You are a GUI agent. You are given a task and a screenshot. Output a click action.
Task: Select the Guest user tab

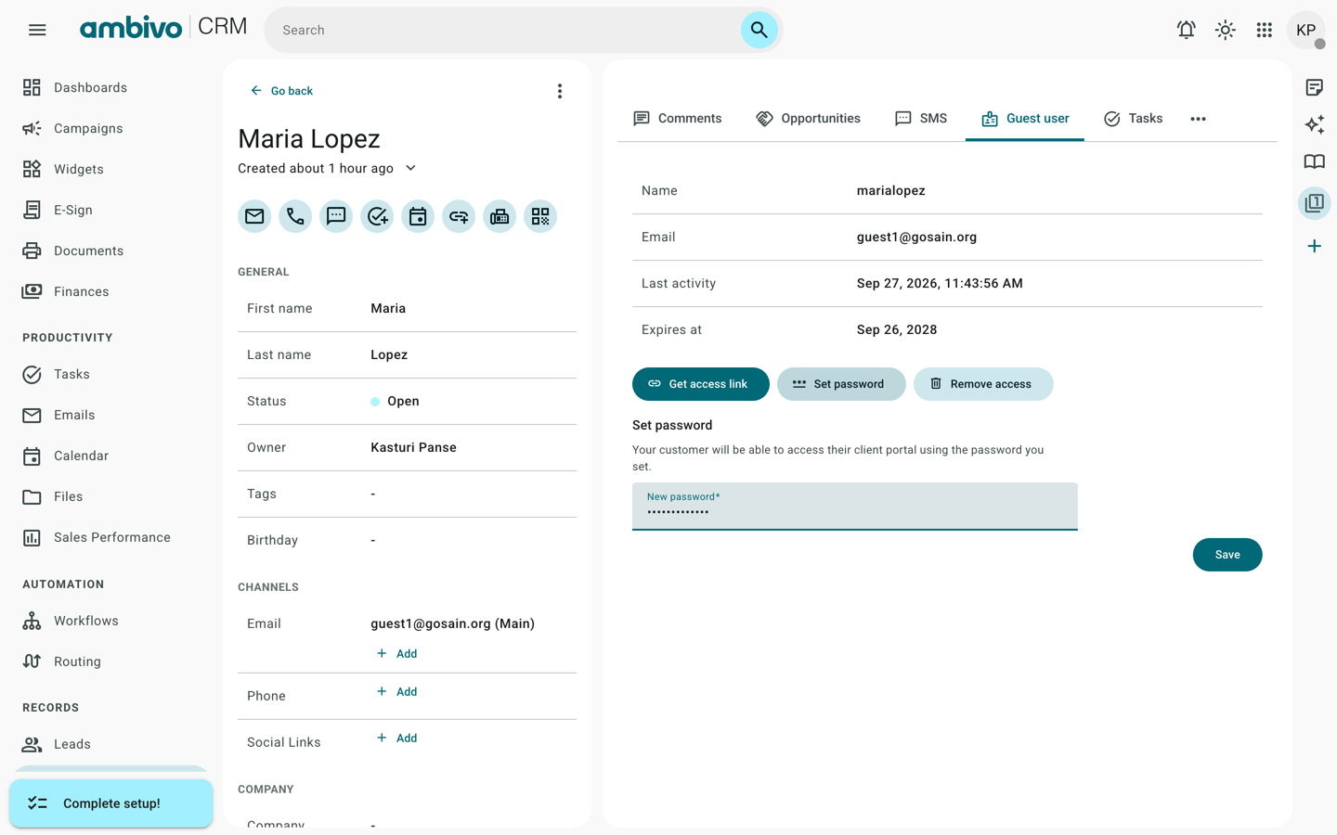(1025, 119)
